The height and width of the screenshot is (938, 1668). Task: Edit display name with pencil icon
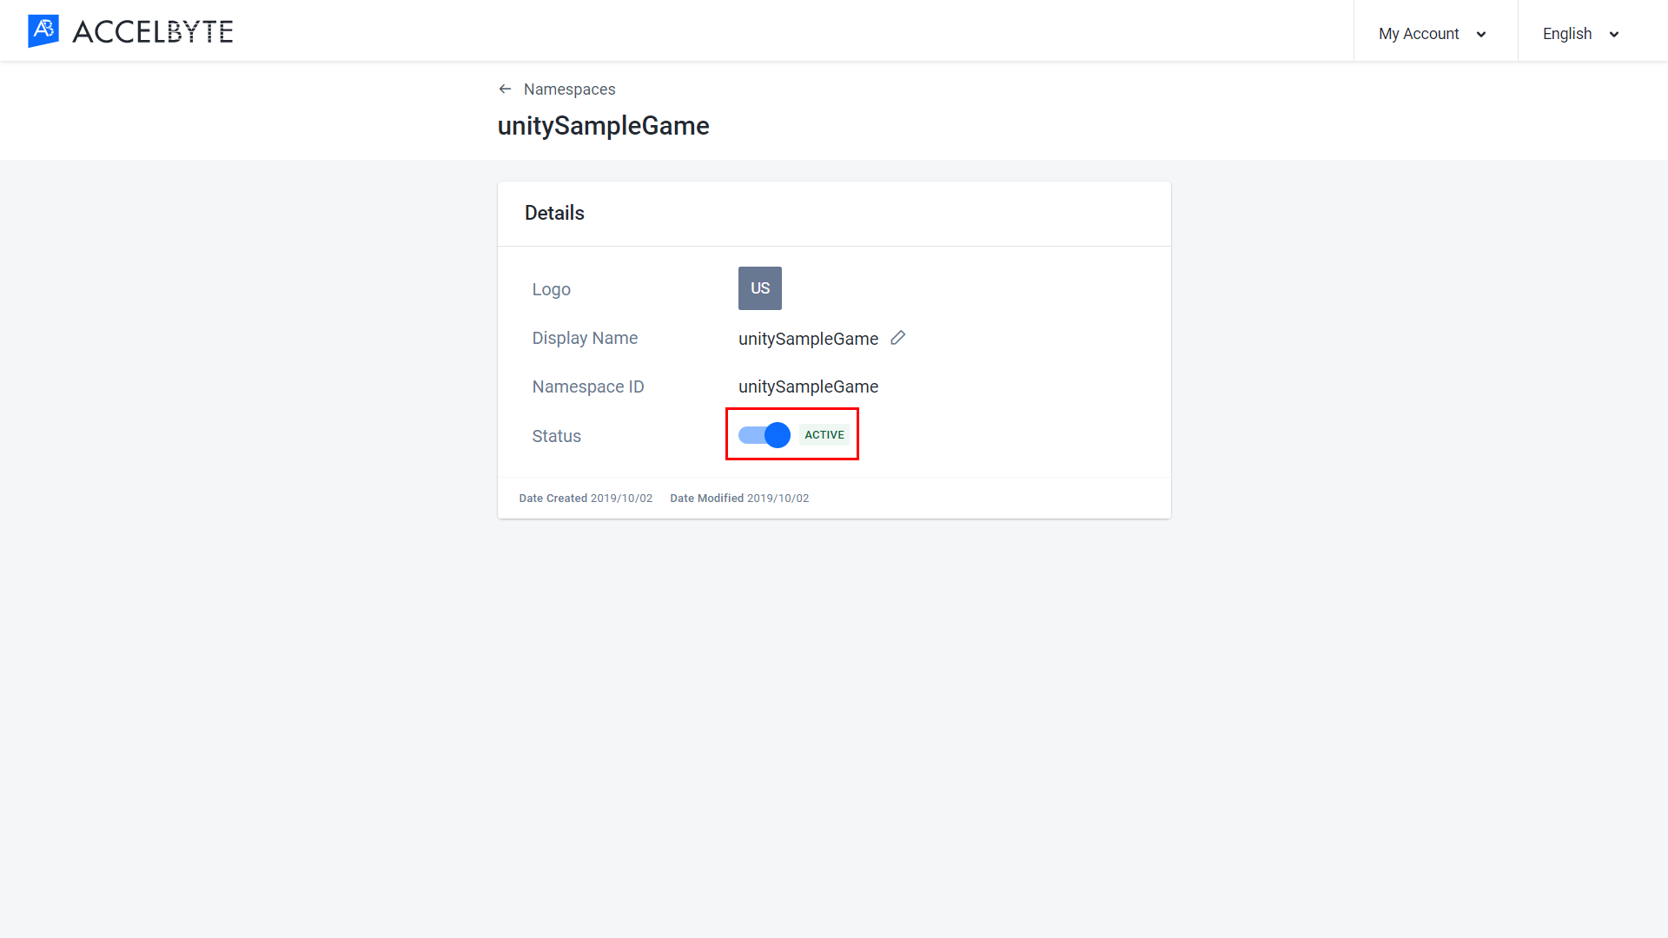(898, 338)
